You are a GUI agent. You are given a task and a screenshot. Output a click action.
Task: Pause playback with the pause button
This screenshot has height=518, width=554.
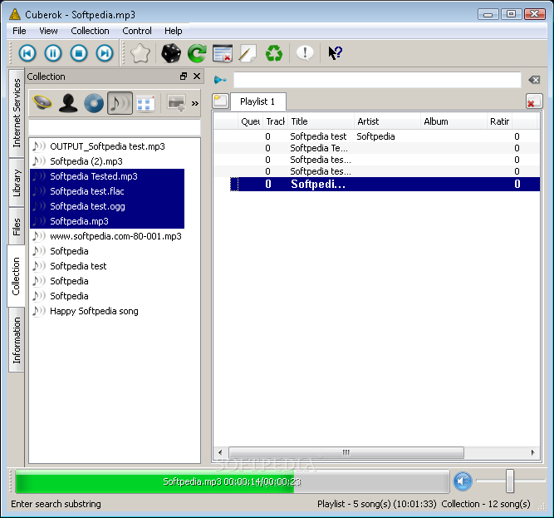pos(53,53)
